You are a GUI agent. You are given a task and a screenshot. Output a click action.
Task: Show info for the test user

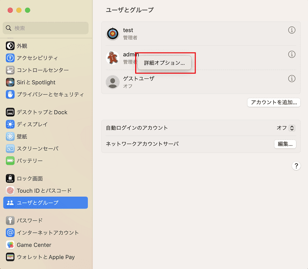point(292,30)
